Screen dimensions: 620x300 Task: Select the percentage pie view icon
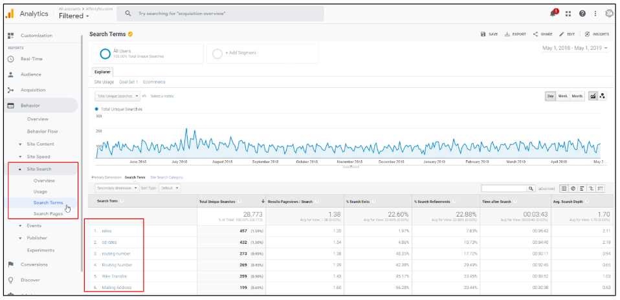click(573, 189)
